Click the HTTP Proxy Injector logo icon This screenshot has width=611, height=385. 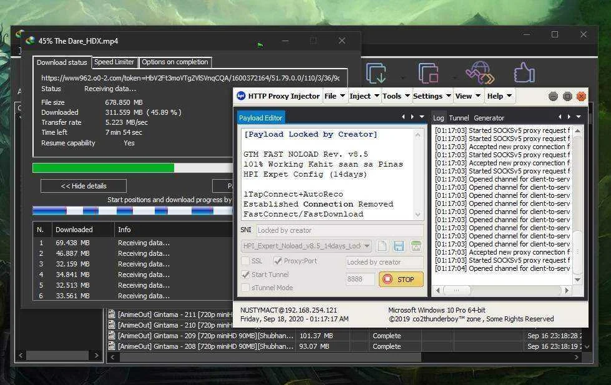[x=241, y=96]
